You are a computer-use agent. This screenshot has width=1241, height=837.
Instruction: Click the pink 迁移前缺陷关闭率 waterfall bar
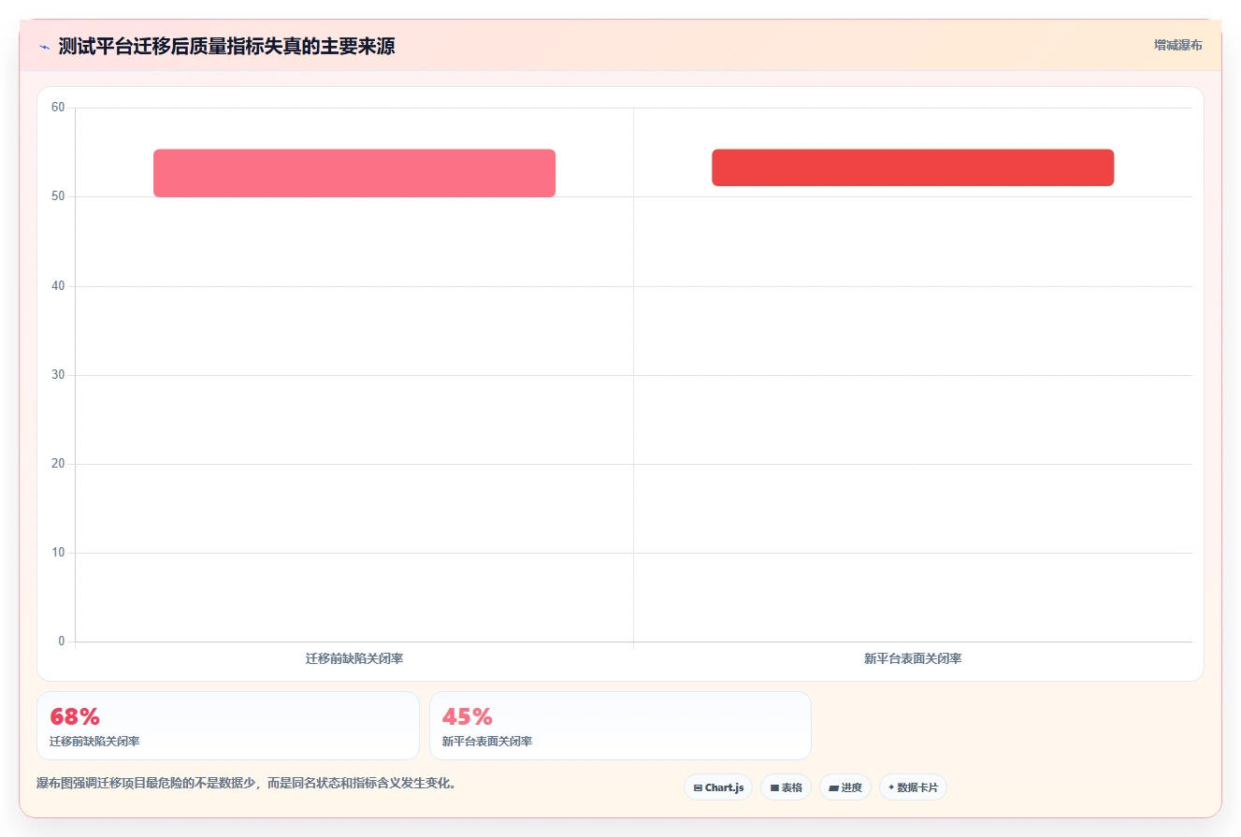click(x=354, y=173)
